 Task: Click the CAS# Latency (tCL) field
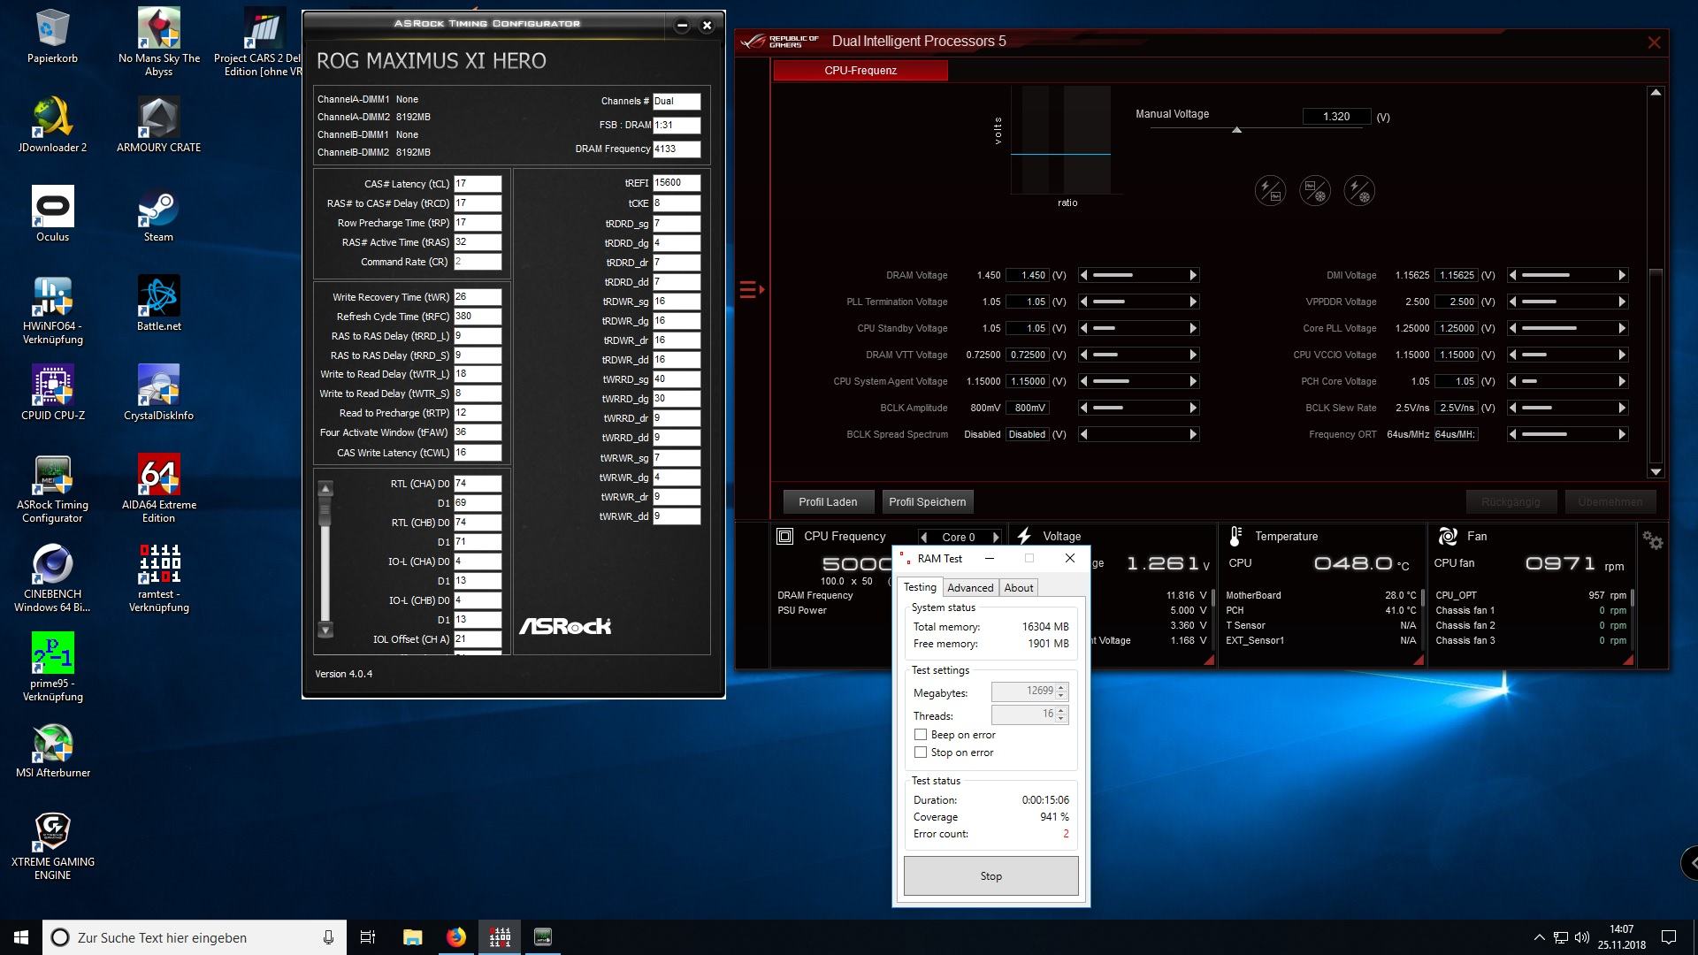(478, 184)
